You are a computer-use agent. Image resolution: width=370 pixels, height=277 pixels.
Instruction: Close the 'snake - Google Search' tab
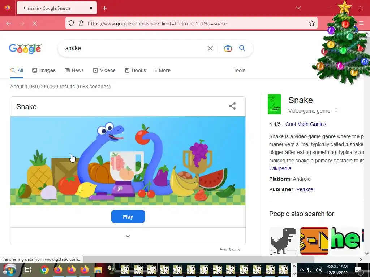pos(91,8)
